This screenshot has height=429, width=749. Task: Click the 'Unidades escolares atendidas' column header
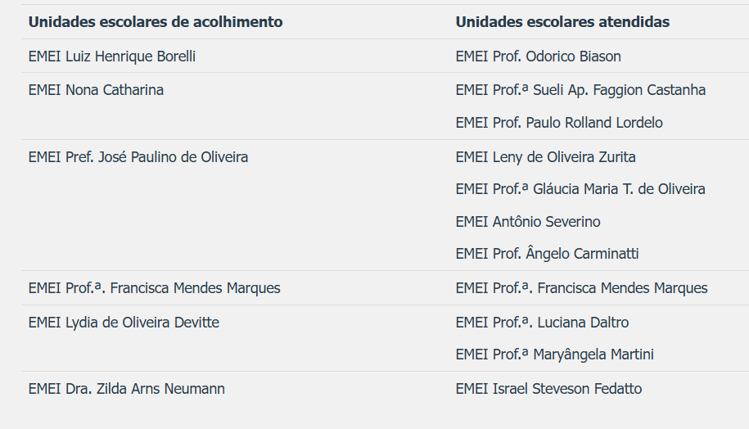[562, 22]
